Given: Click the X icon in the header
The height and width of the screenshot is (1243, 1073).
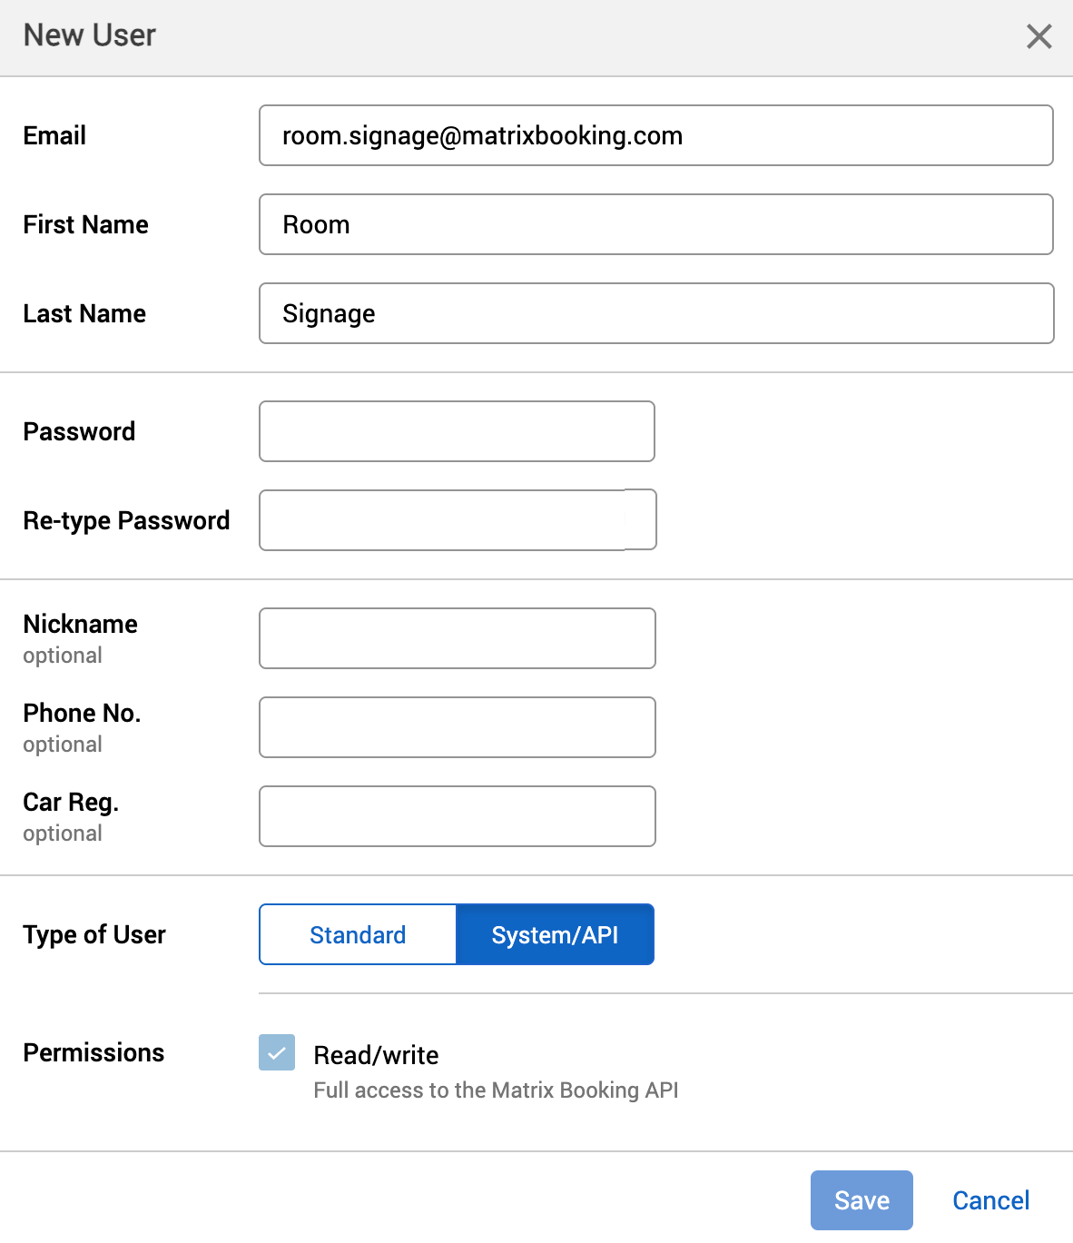Looking at the screenshot, I should (x=1039, y=36).
